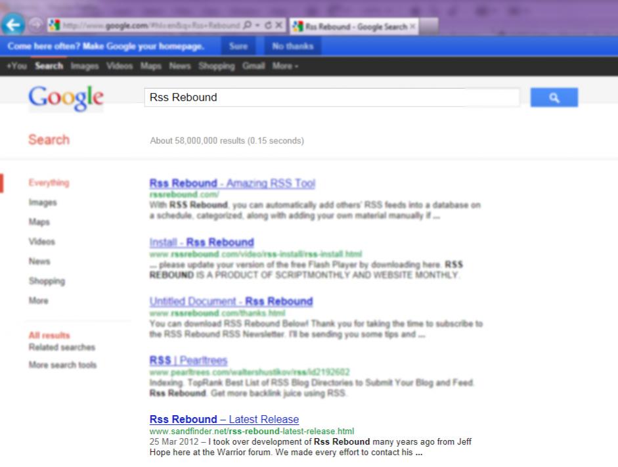Click the red Search heading
Viewport: 618px width, 467px height.
[49, 139]
